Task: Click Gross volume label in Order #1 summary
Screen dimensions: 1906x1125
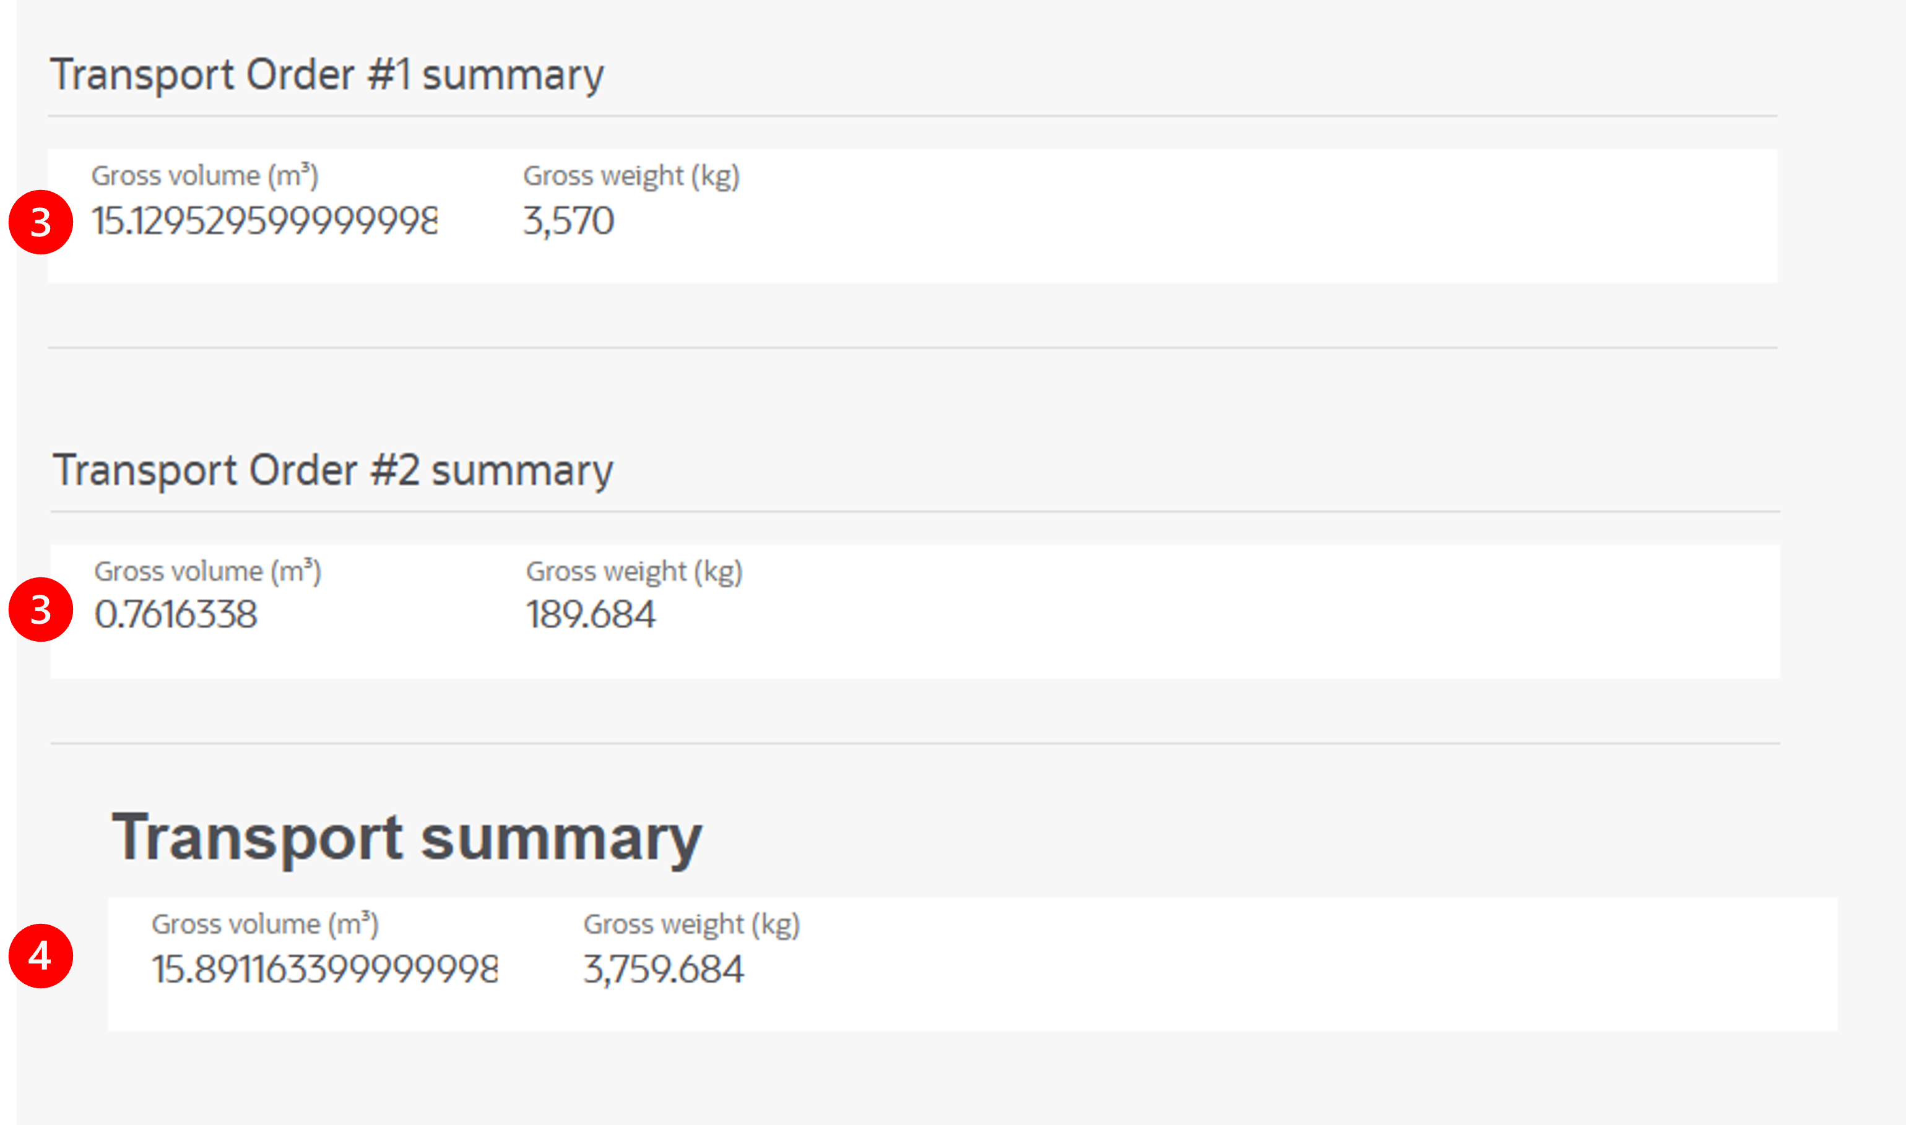Action: pyautogui.click(x=205, y=176)
